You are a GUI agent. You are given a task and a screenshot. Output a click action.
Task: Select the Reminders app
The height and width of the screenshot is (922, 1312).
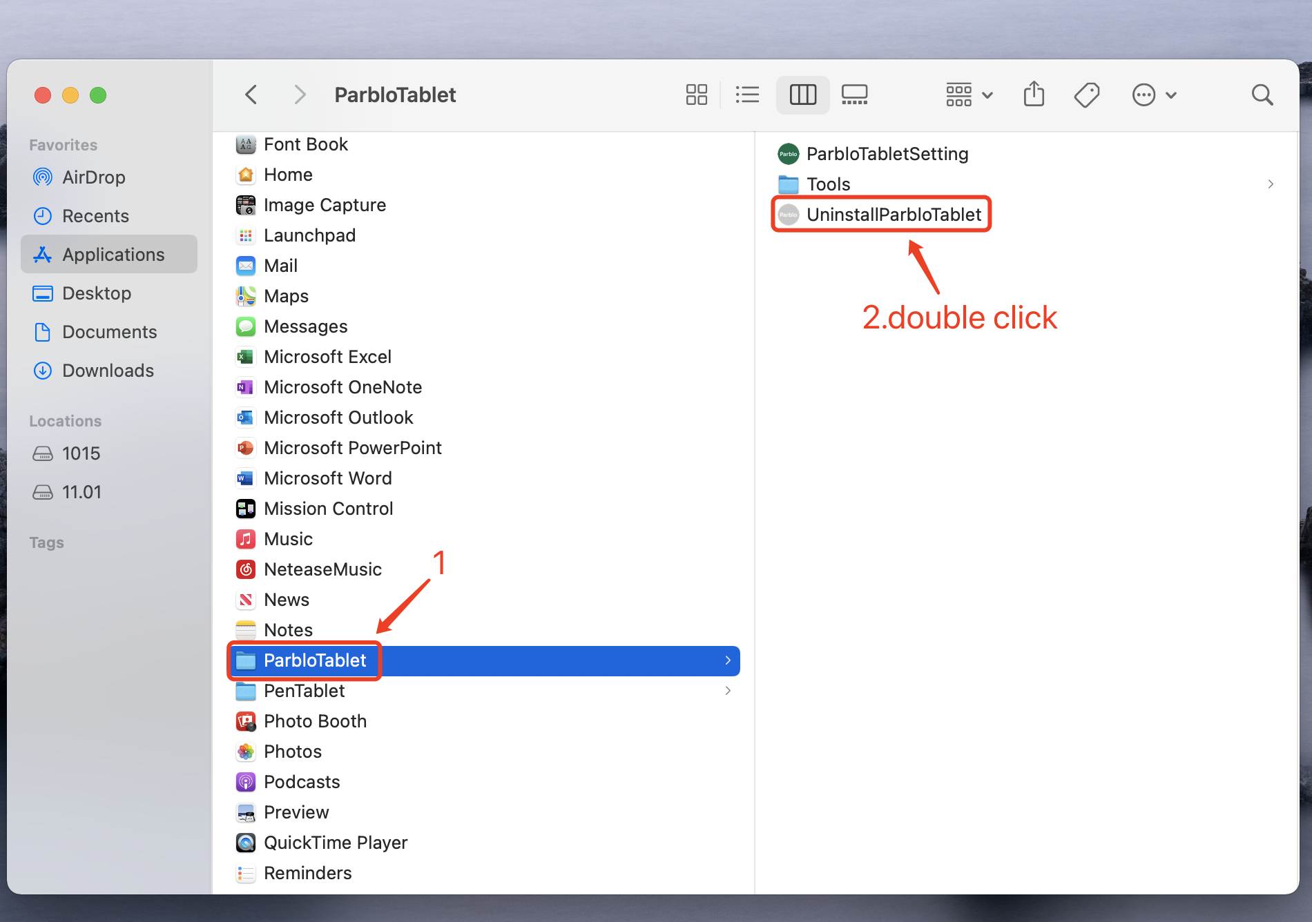pos(484,873)
